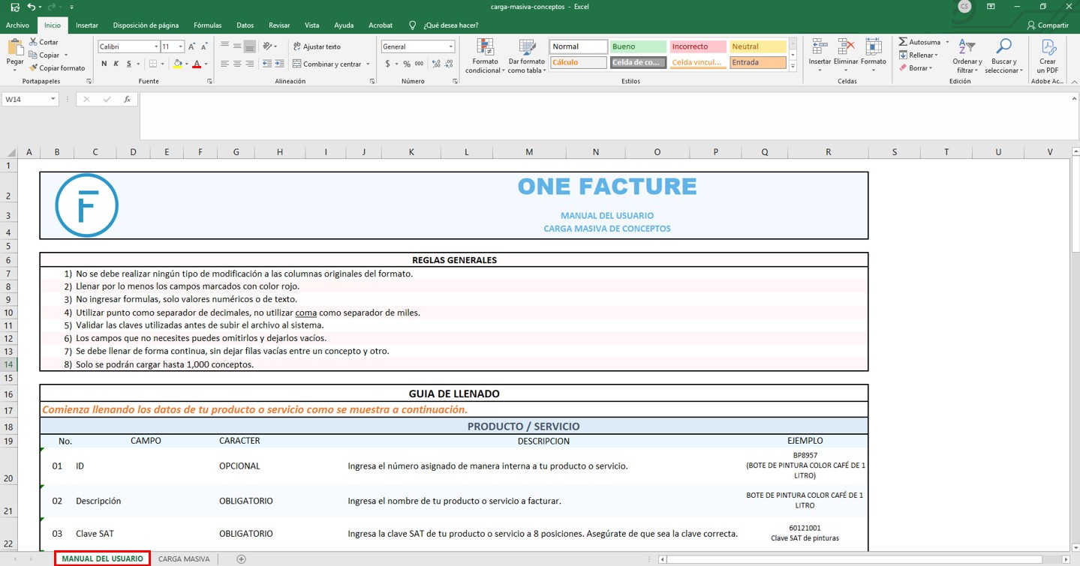The image size is (1080, 566).
Task: Click Combinar y centrar button
Action: click(x=327, y=64)
